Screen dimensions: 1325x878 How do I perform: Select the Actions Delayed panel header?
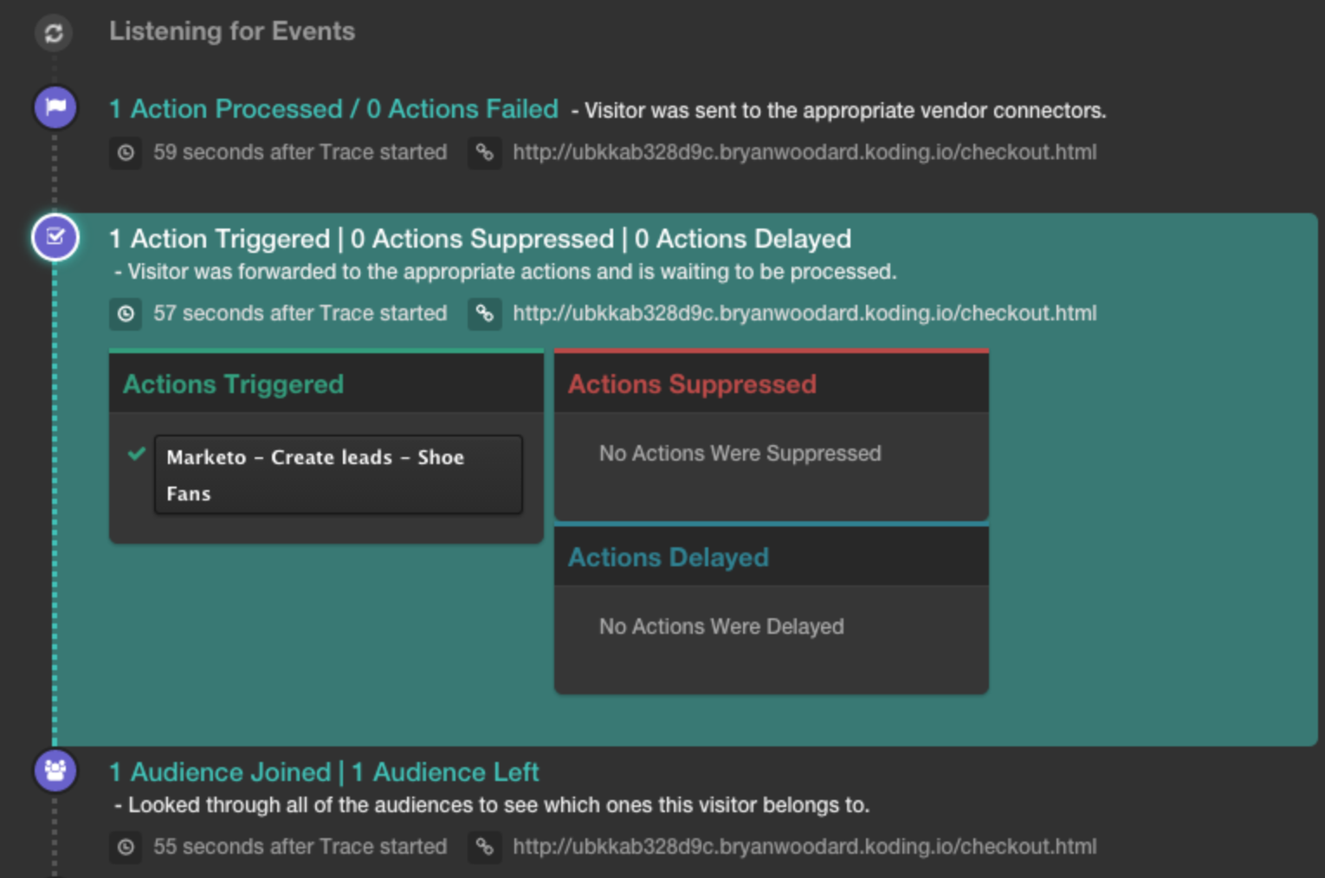click(771, 558)
